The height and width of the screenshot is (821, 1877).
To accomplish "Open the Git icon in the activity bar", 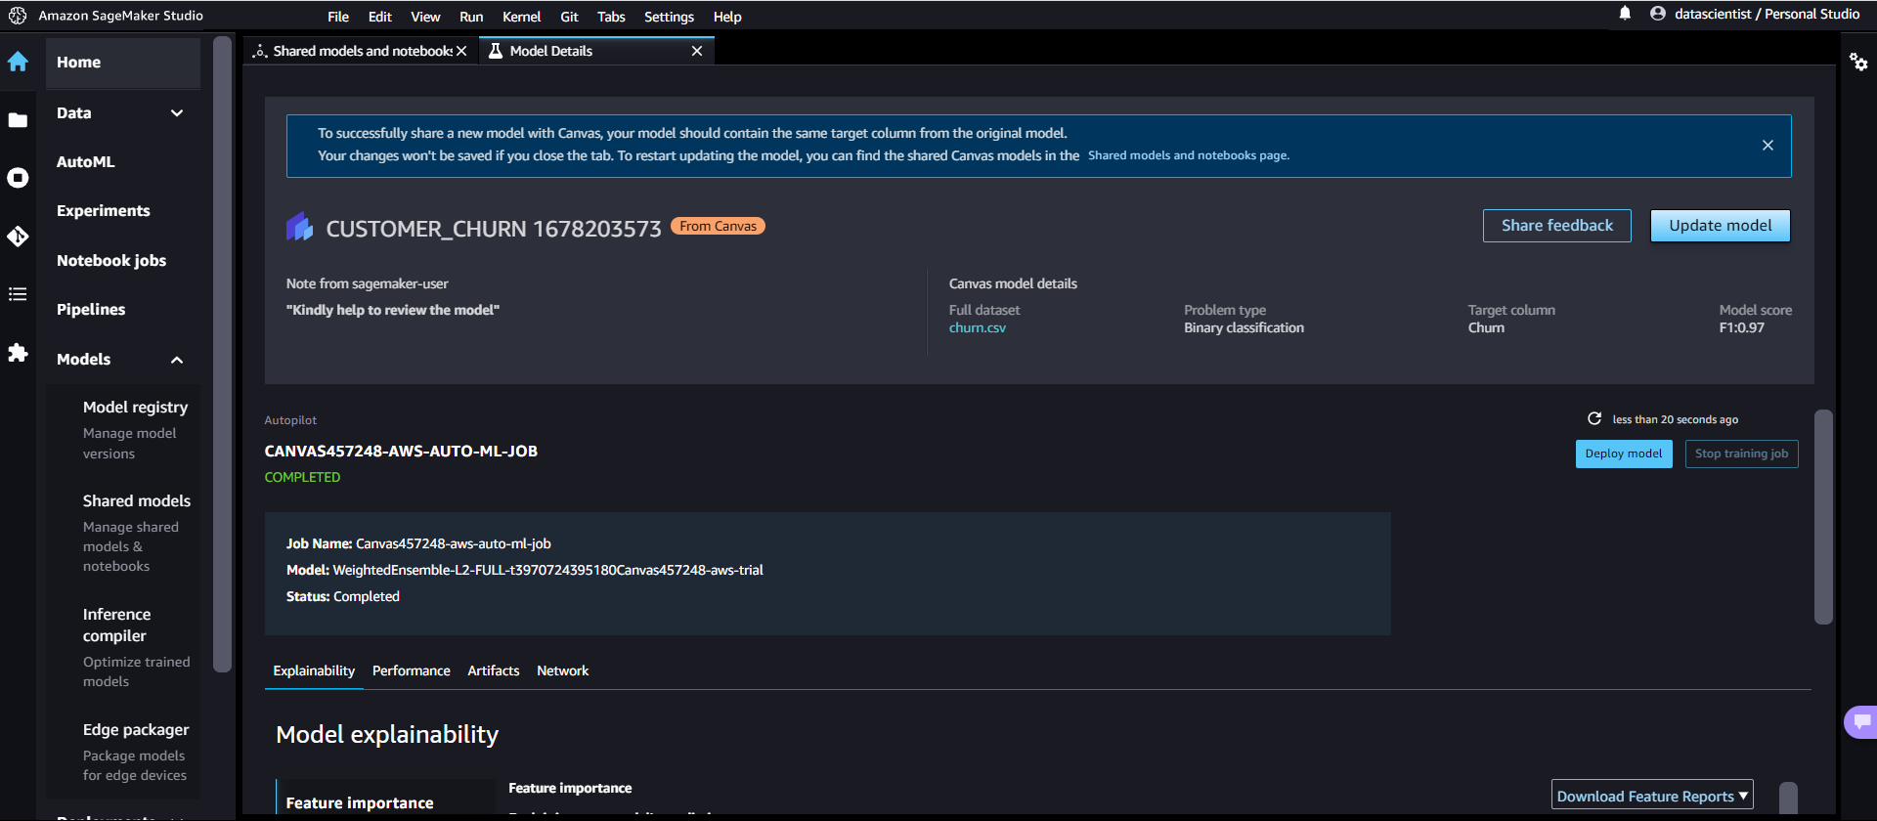I will coord(18,237).
